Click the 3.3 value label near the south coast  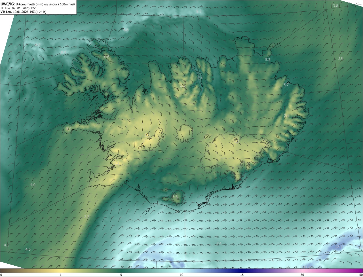(x=175, y=196)
